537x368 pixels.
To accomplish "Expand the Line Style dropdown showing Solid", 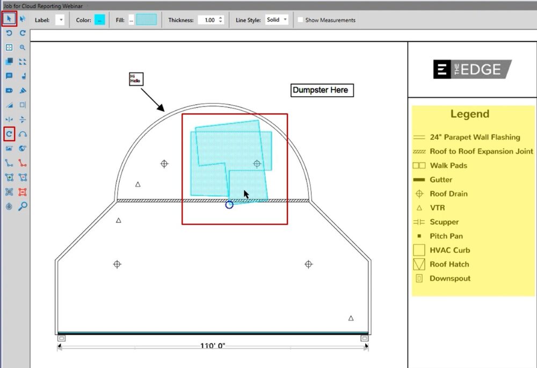I will point(277,20).
